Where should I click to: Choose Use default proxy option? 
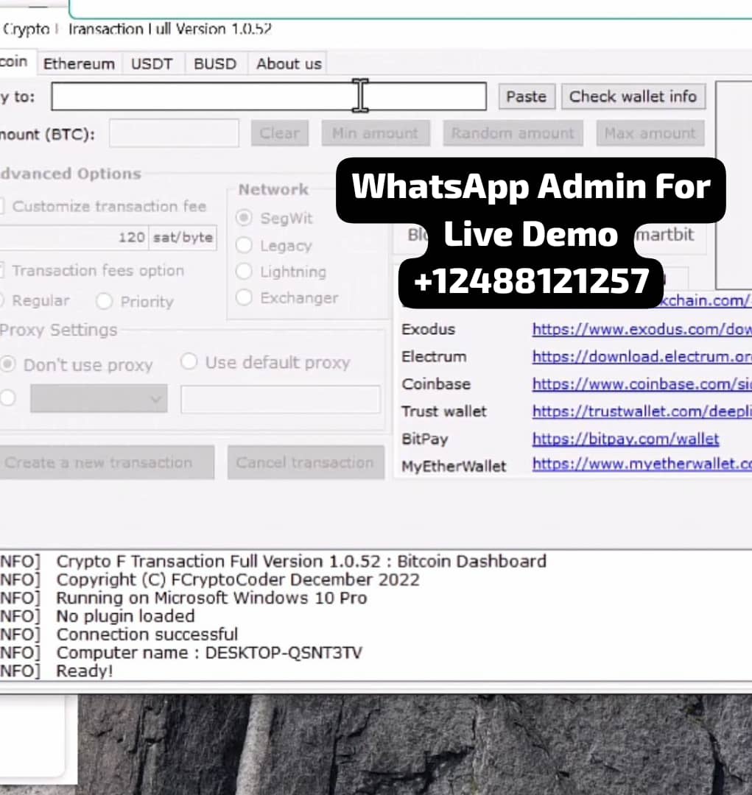click(x=189, y=362)
